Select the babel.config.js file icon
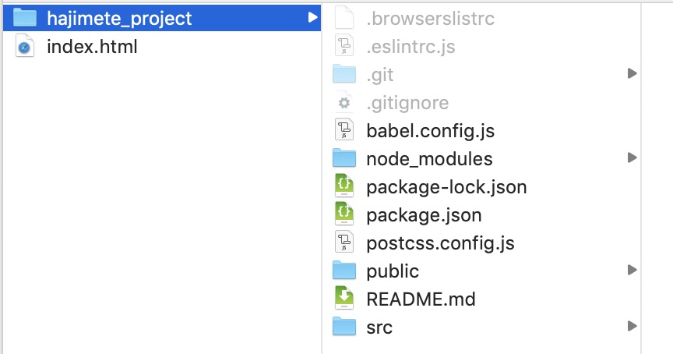The width and height of the screenshot is (673, 354). 344,129
